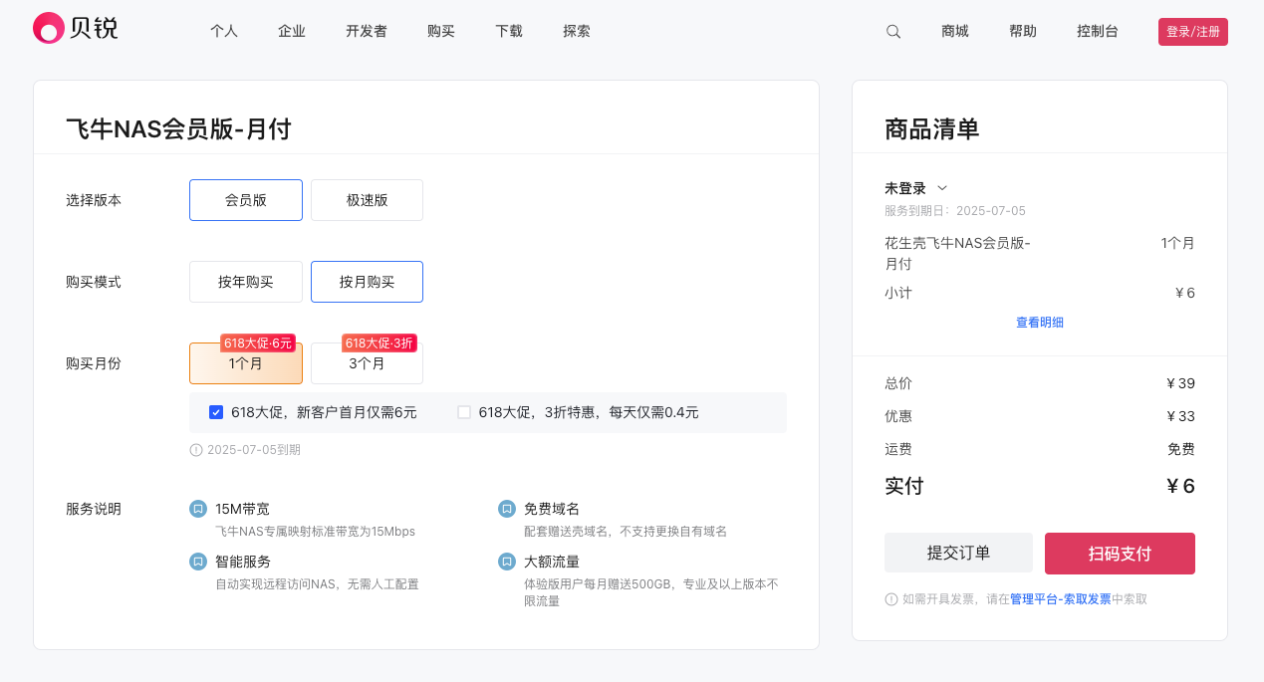Click the 免费域名 service title
The width and height of the screenshot is (1264, 682).
[552, 509]
